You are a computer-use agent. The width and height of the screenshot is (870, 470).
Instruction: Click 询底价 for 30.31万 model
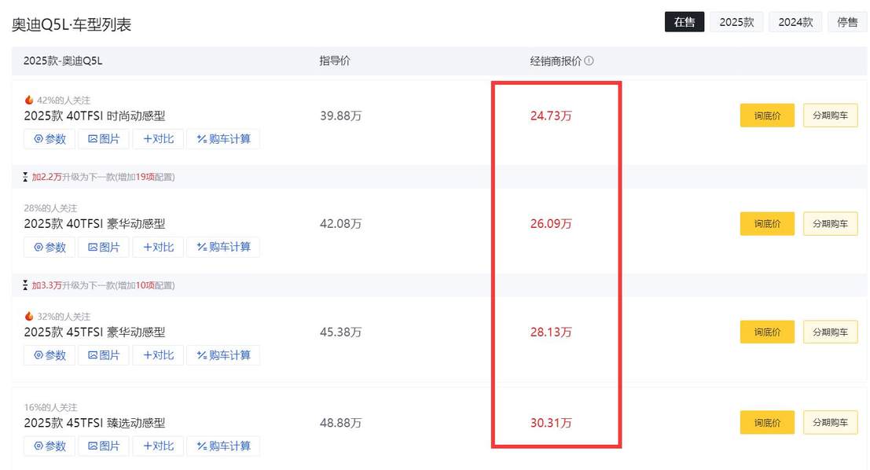(x=767, y=422)
